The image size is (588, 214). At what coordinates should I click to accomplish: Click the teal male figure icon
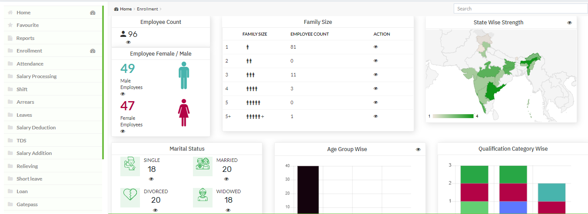(184, 76)
